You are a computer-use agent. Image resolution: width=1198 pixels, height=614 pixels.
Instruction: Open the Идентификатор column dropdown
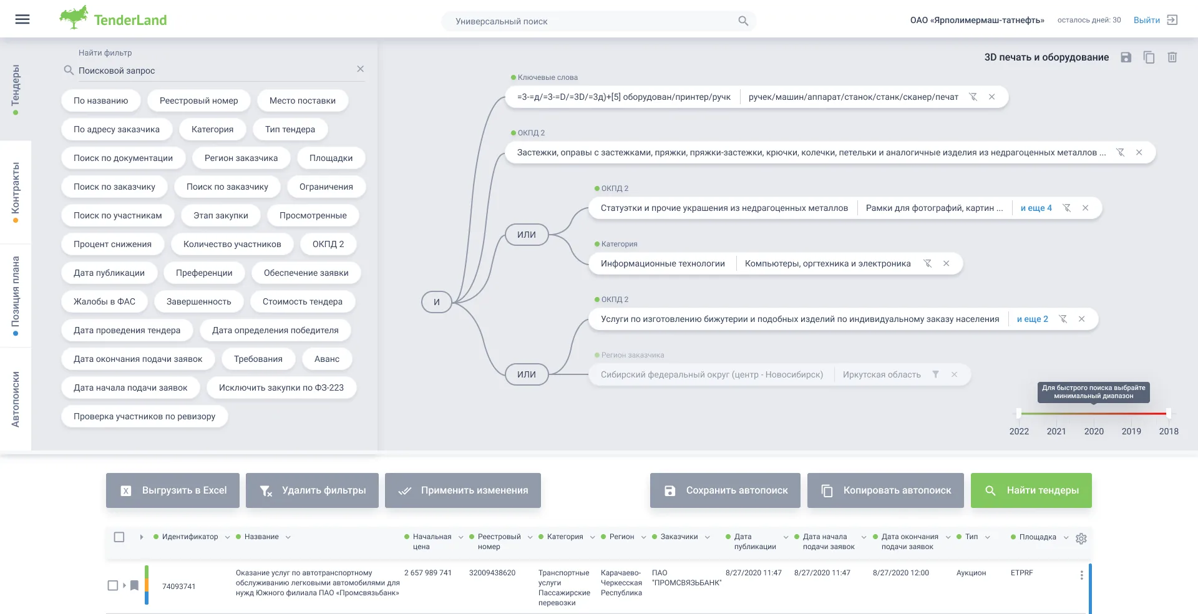pos(227,537)
